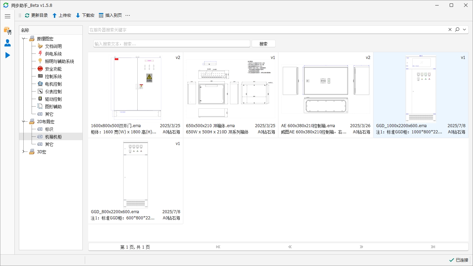Go to next page arrow
This screenshot has width=473, height=266.
coord(361,247)
